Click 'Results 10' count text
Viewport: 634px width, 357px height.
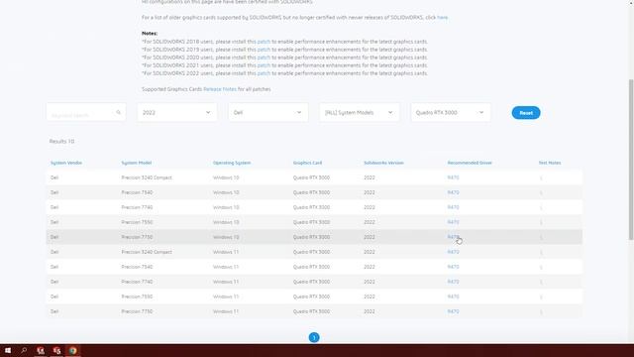tap(61, 141)
